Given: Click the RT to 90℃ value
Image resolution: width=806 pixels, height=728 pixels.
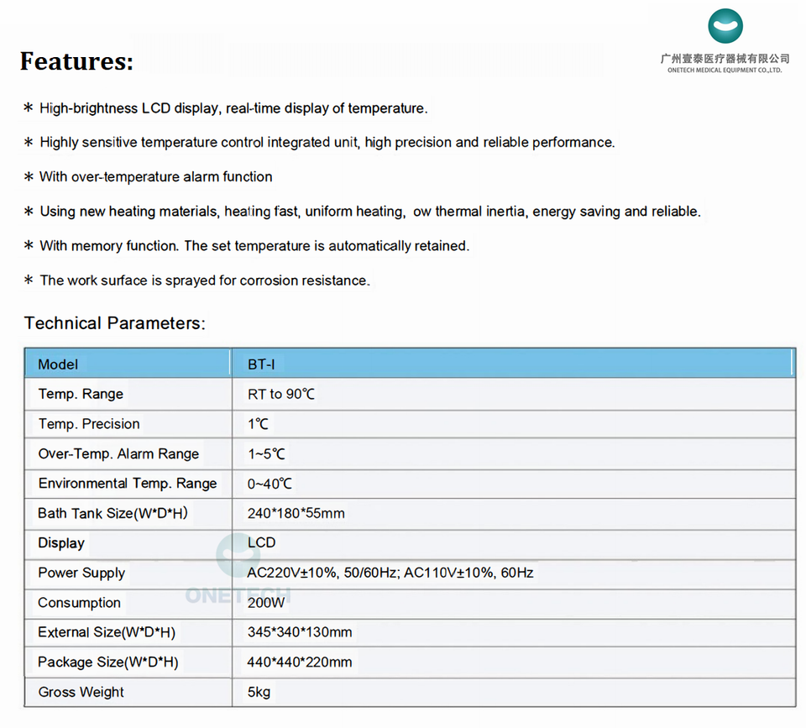Looking at the screenshot, I should click(x=281, y=394).
